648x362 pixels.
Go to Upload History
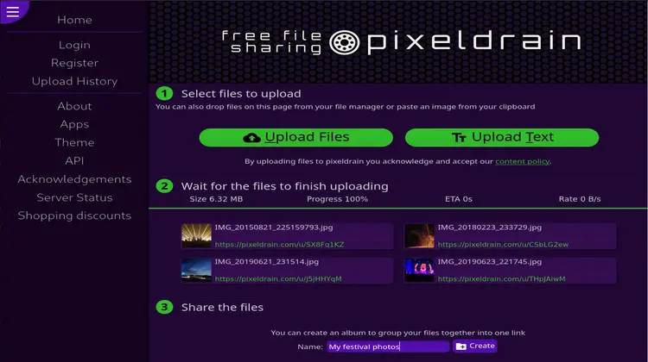click(x=74, y=81)
